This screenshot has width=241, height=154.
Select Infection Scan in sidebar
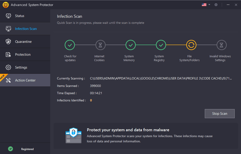[x=25, y=29]
